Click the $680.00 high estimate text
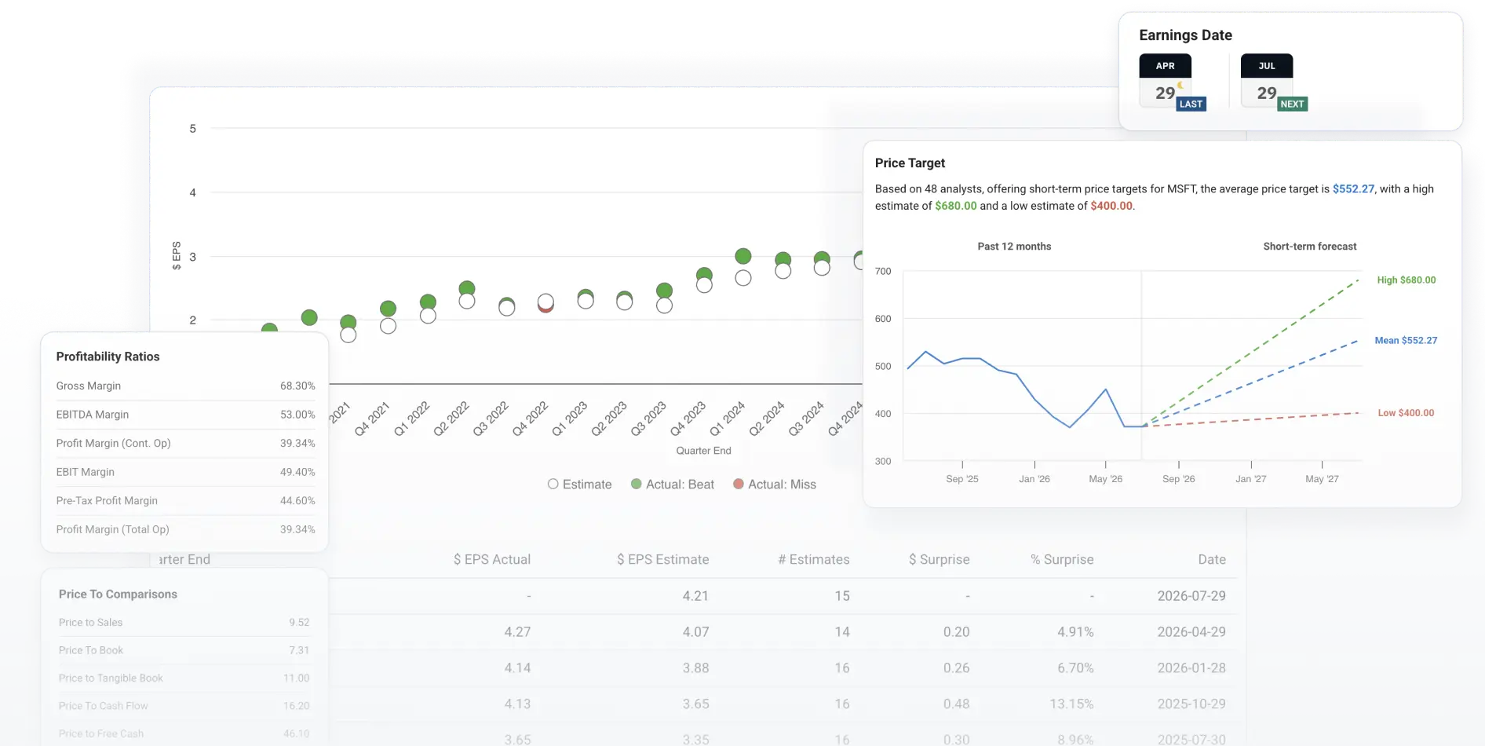Image resolution: width=1485 pixels, height=746 pixels. click(955, 206)
